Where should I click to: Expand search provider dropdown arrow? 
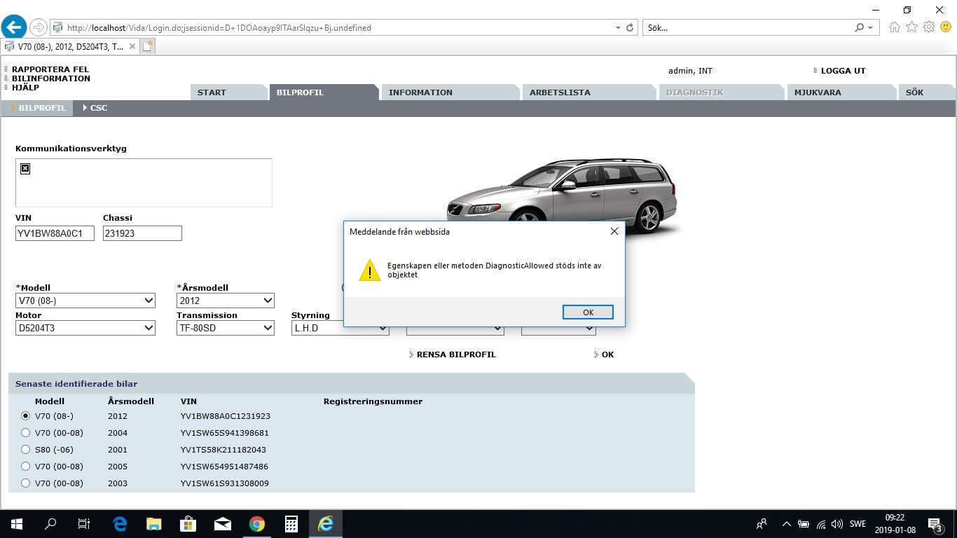click(871, 28)
